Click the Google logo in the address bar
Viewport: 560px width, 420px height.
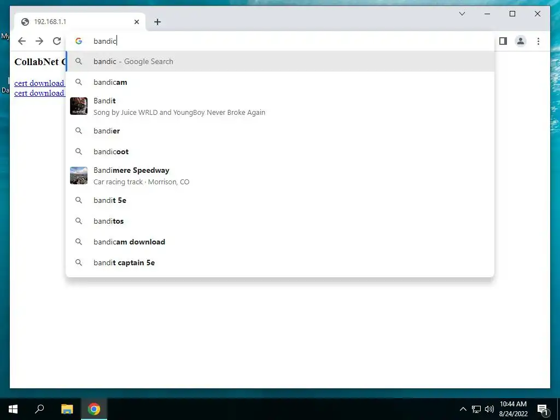(x=79, y=41)
